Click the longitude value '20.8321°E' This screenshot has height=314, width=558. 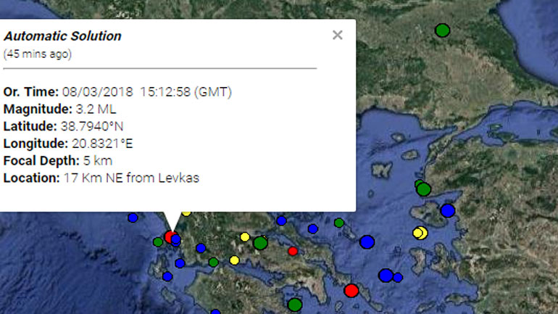[102, 144]
